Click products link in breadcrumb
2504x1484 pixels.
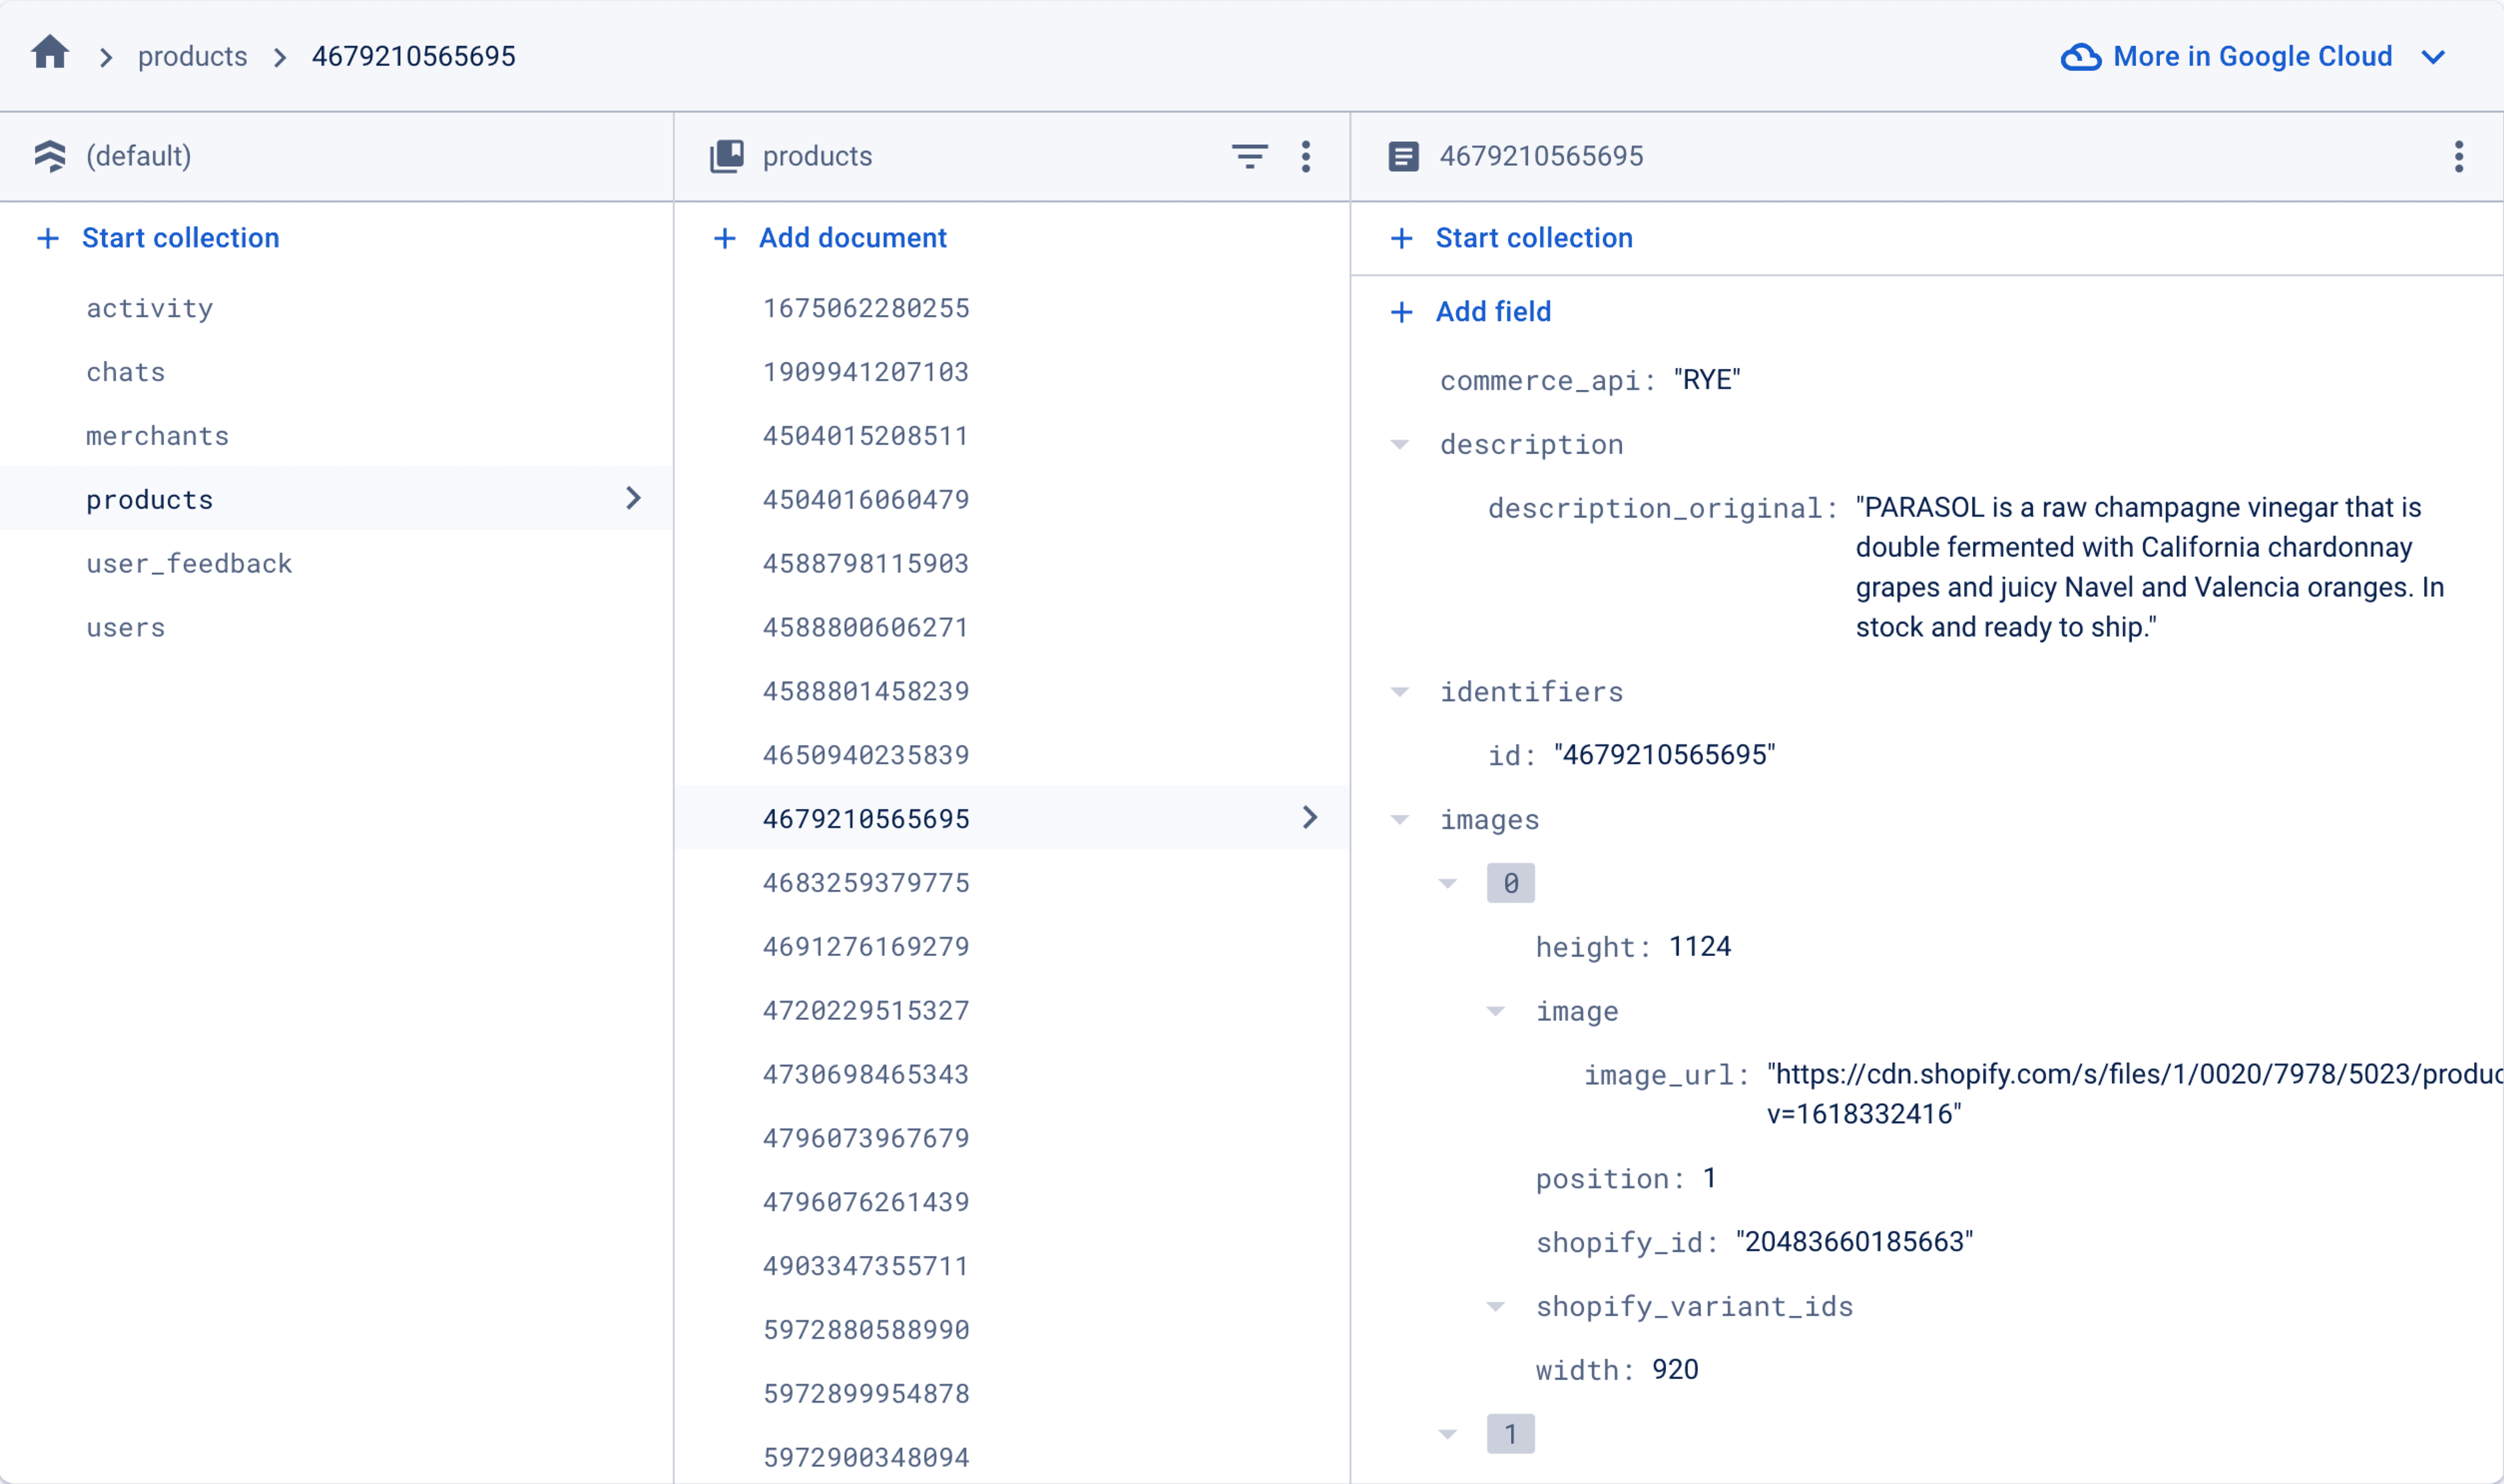coord(192,57)
